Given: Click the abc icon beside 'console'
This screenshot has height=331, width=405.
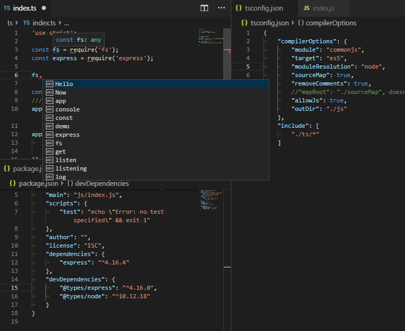Looking at the screenshot, I should pyautogui.click(x=50, y=109).
